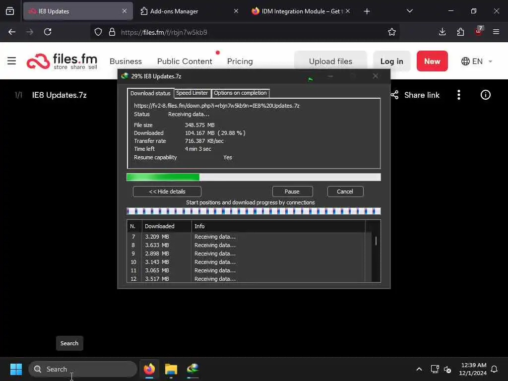
Task: Go back with the browser back arrow
Action: click(x=12, y=32)
